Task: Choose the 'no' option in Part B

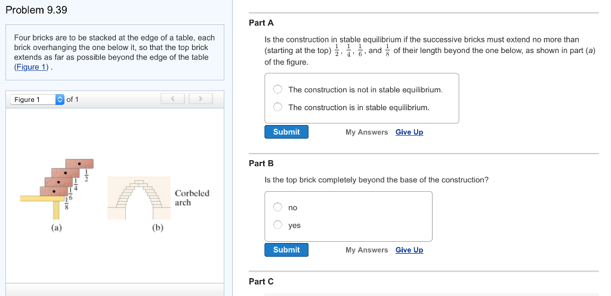Action: pyautogui.click(x=277, y=207)
